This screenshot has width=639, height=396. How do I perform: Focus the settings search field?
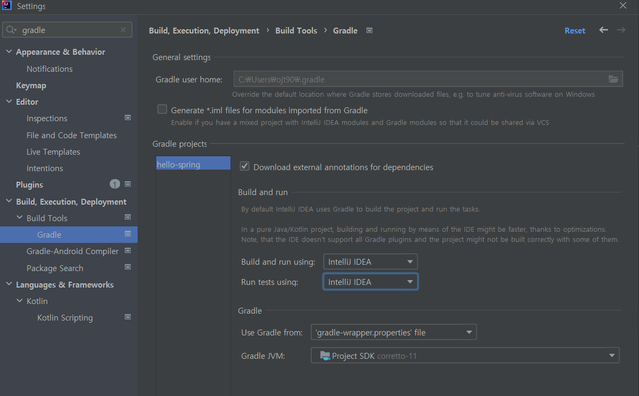67,30
